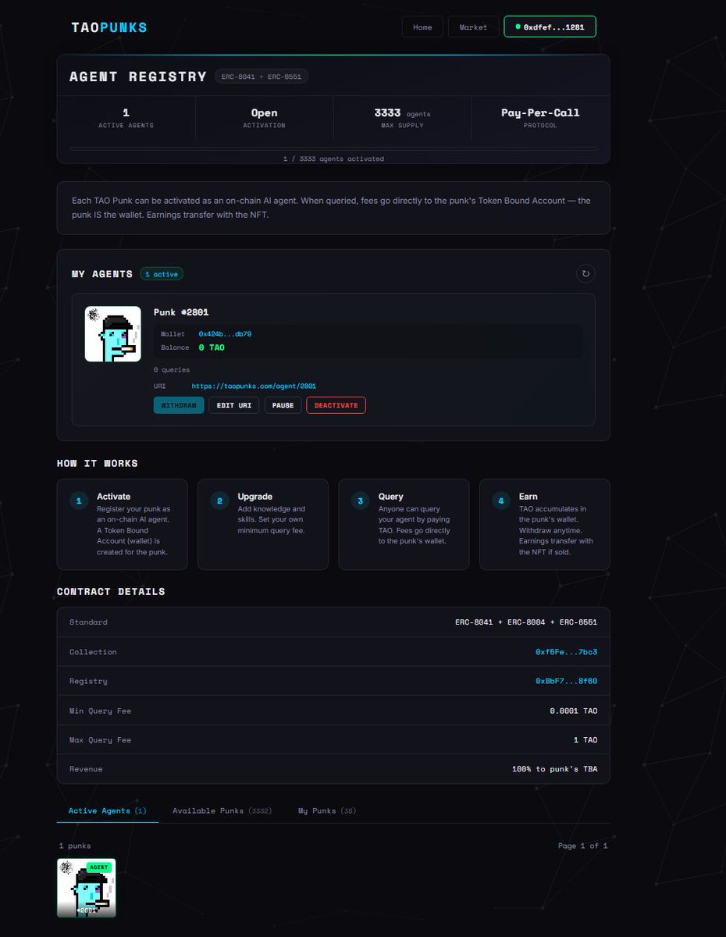Open the Home page
This screenshot has width=726, height=937.
tap(422, 27)
